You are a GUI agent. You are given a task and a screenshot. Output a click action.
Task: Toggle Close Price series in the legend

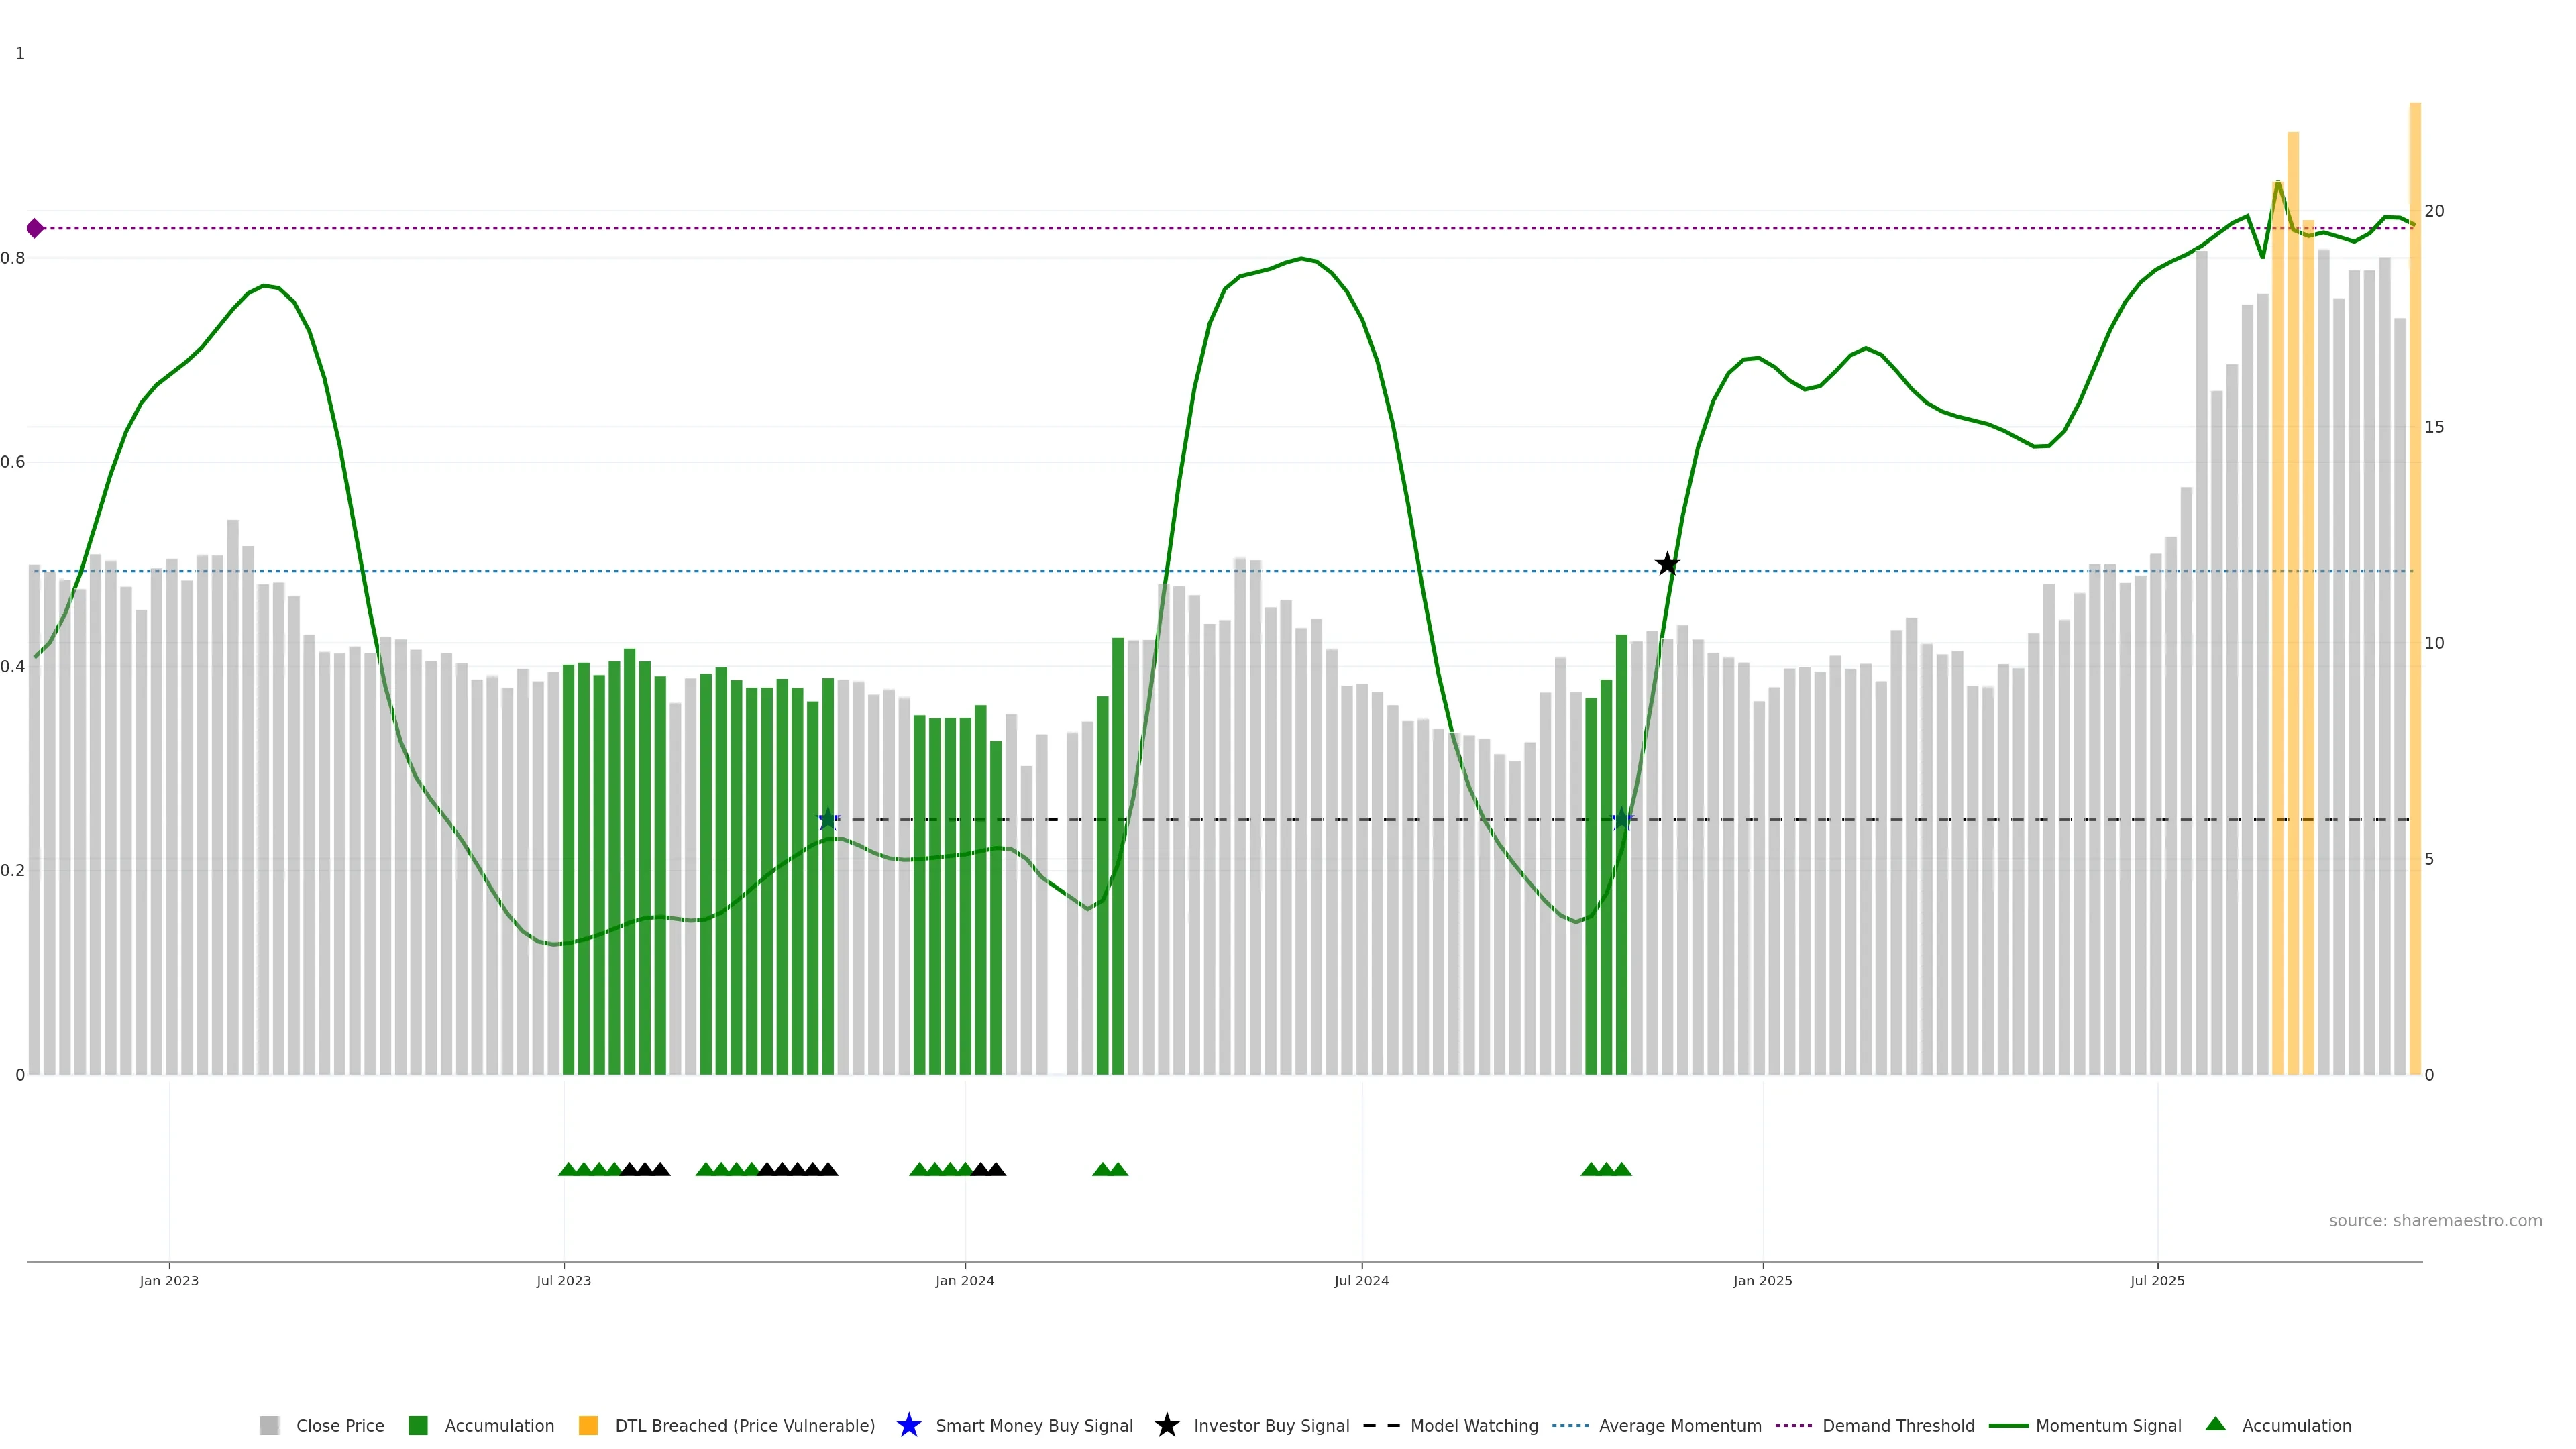[x=339, y=1425]
